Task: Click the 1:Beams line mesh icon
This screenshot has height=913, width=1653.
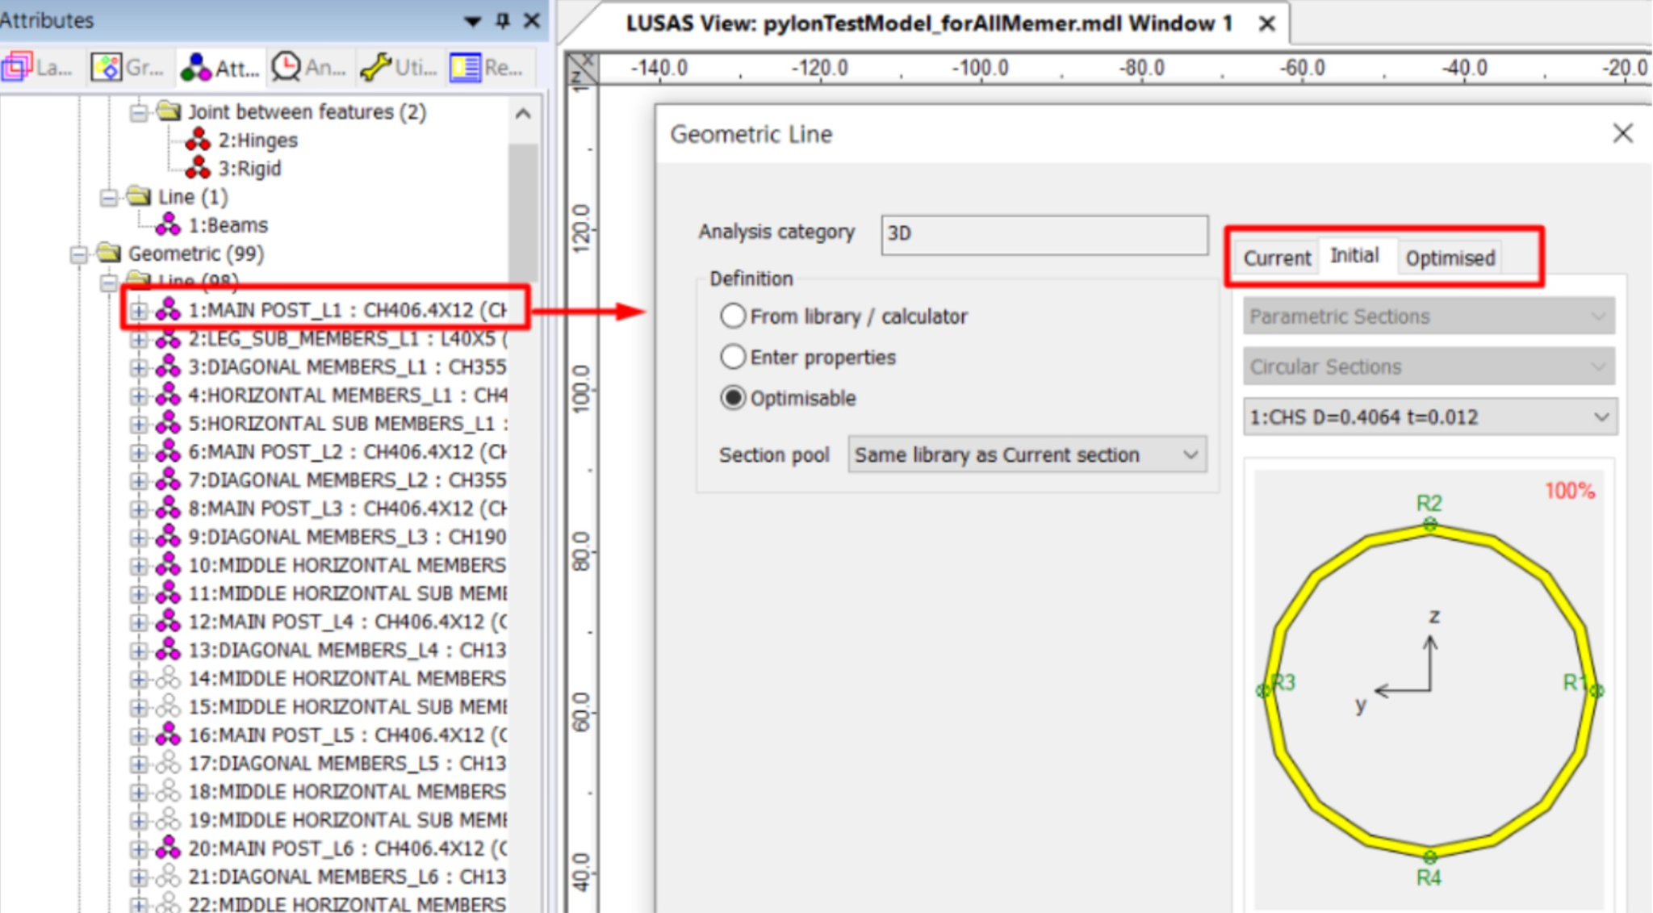Action: tap(168, 225)
